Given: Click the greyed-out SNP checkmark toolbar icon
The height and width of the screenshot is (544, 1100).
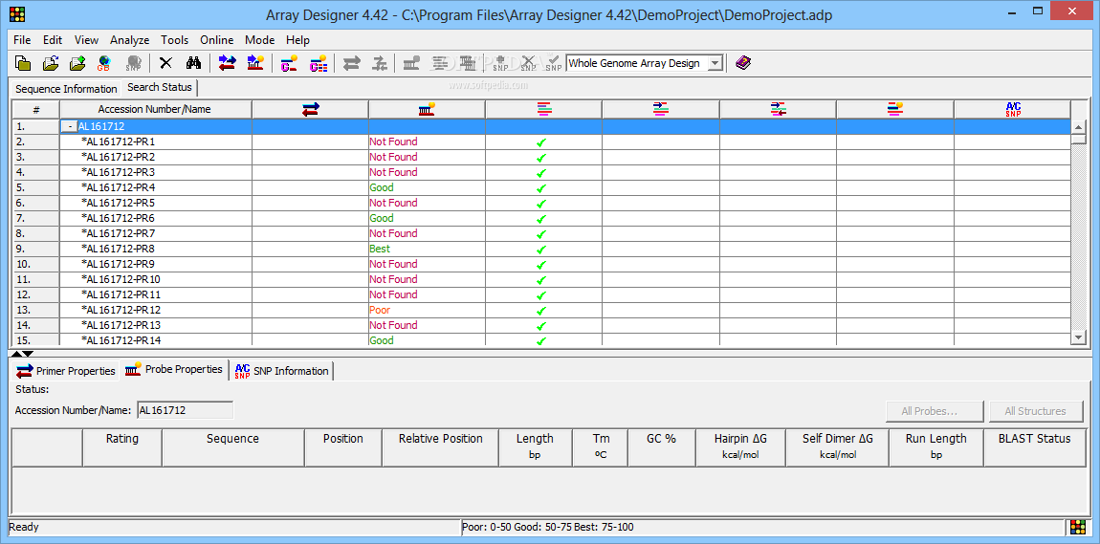Looking at the screenshot, I should coord(554,63).
